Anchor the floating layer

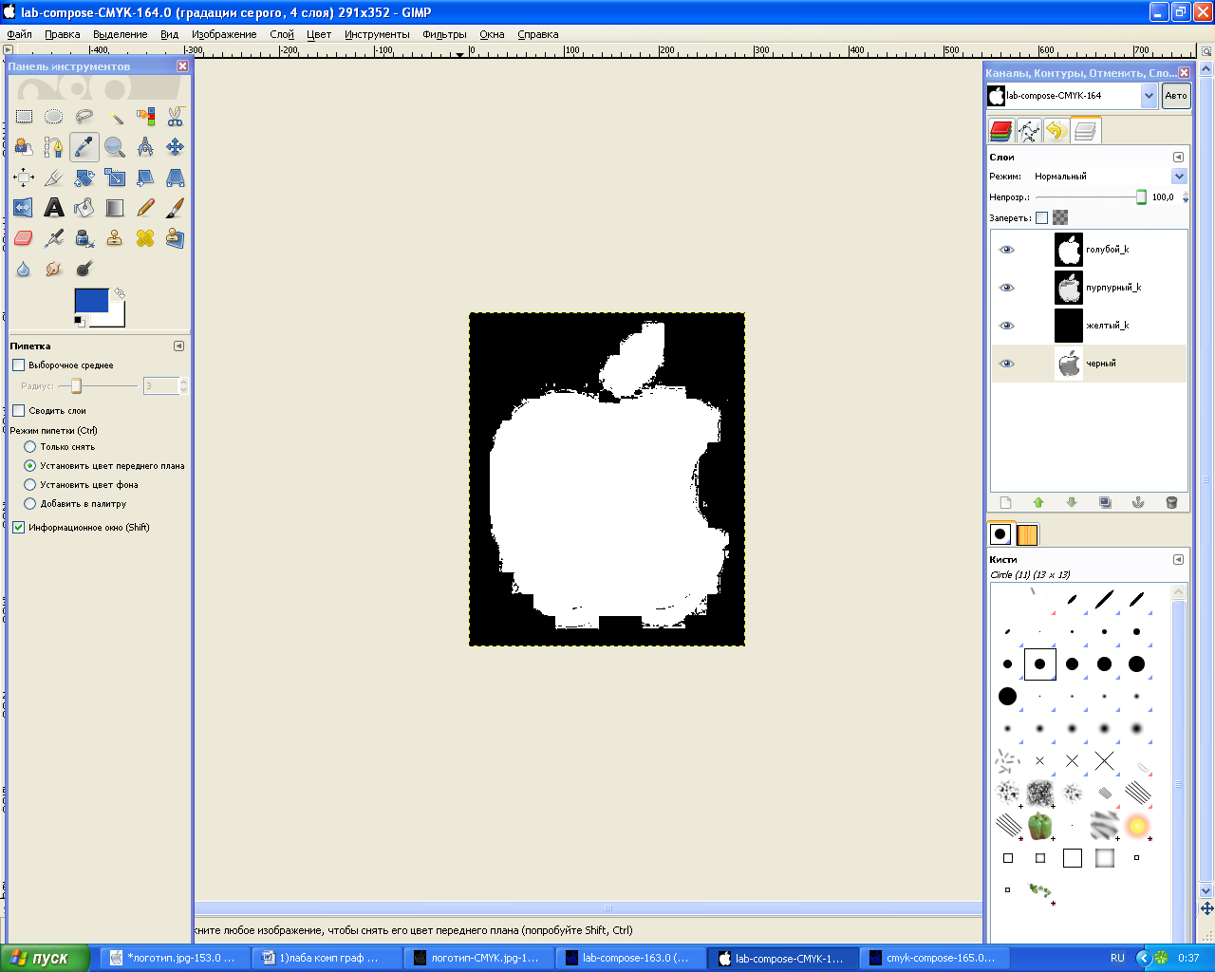click(x=1138, y=502)
